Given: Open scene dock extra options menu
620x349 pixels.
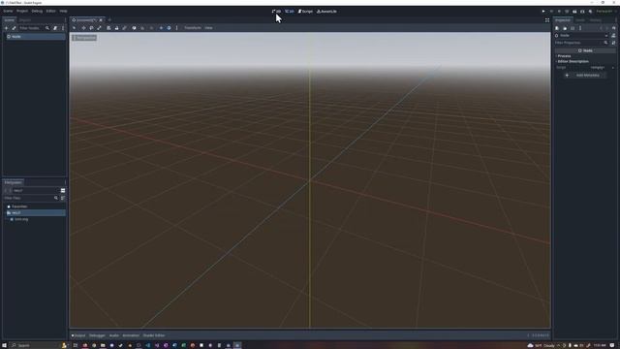Looking at the screenshot, I should pos(63,28).
